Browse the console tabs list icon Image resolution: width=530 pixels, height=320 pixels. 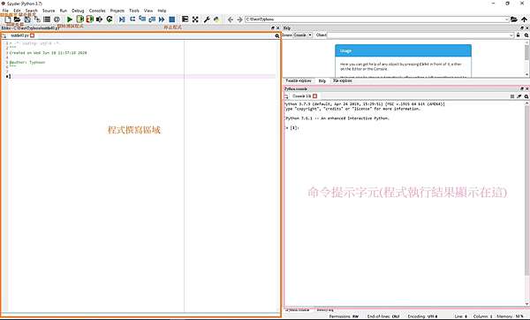[x=286, y=96]
